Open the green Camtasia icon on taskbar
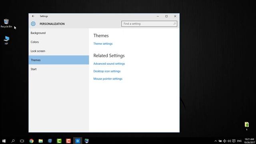The image size is (256, 144). click(59, 141)
